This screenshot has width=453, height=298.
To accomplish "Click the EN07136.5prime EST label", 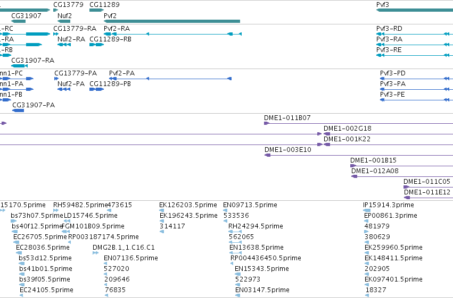I will point(131,259).
